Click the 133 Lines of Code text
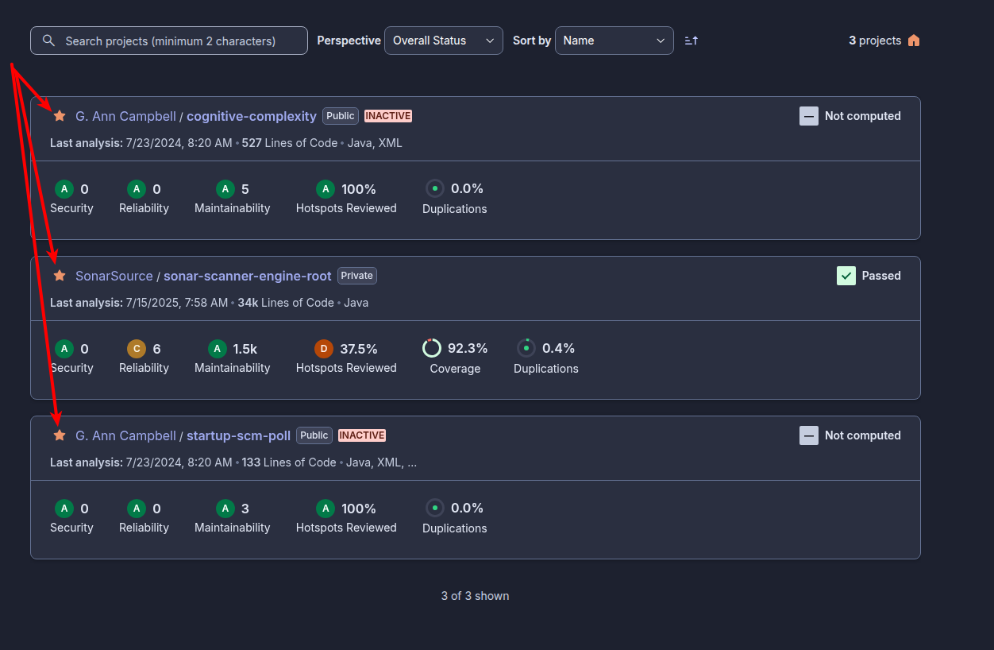This screenshot has width=994, height=650. pyautogui.click(x=289, y=462)
